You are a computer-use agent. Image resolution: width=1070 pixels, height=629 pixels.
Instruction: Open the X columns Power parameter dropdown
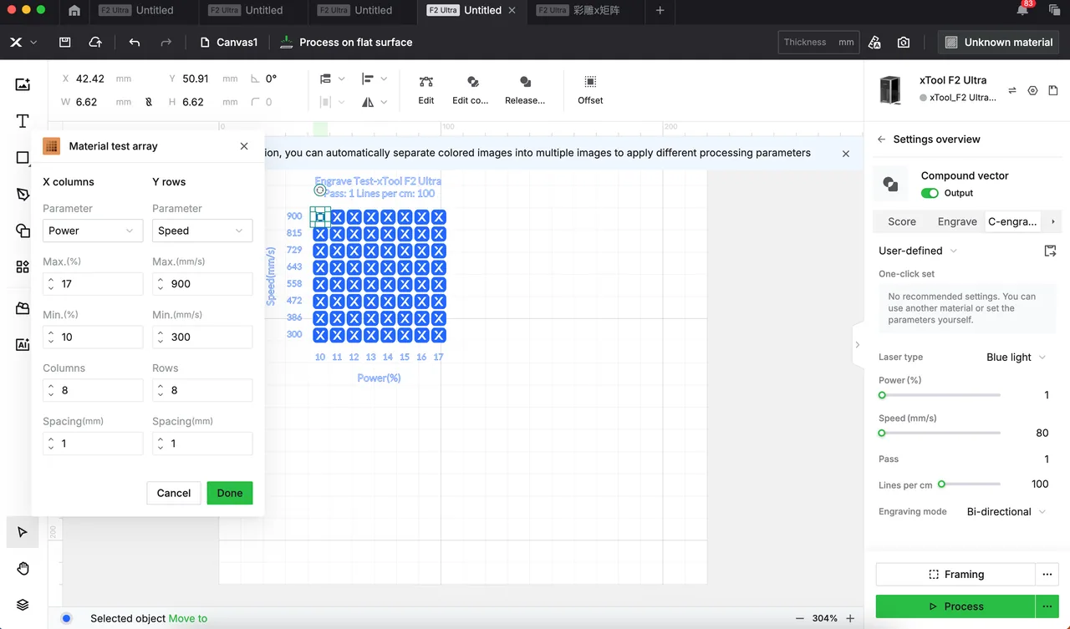click(93, 231)
